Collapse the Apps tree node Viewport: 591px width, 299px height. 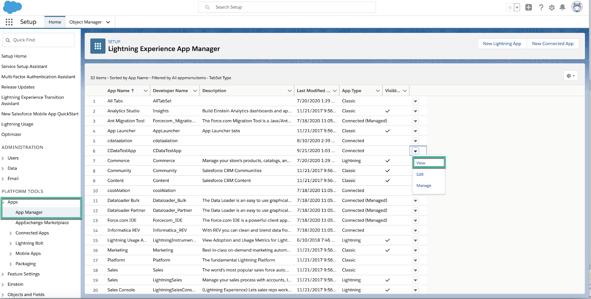click(x=3, y=202)
